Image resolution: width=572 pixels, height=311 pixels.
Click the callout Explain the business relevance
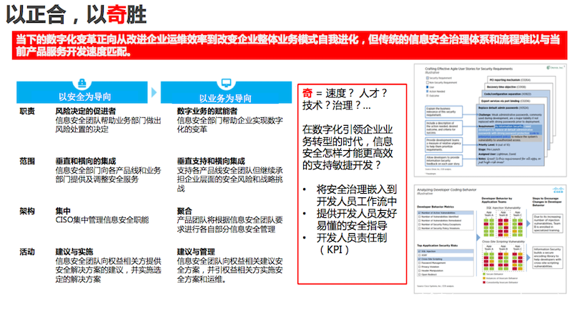click(x=443, y=112)
